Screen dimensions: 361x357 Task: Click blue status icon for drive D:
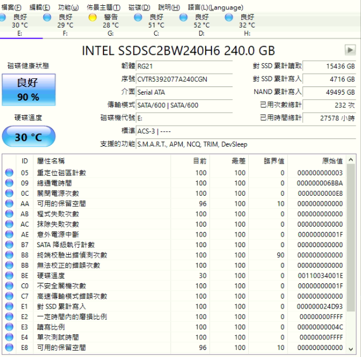[183, 18]
